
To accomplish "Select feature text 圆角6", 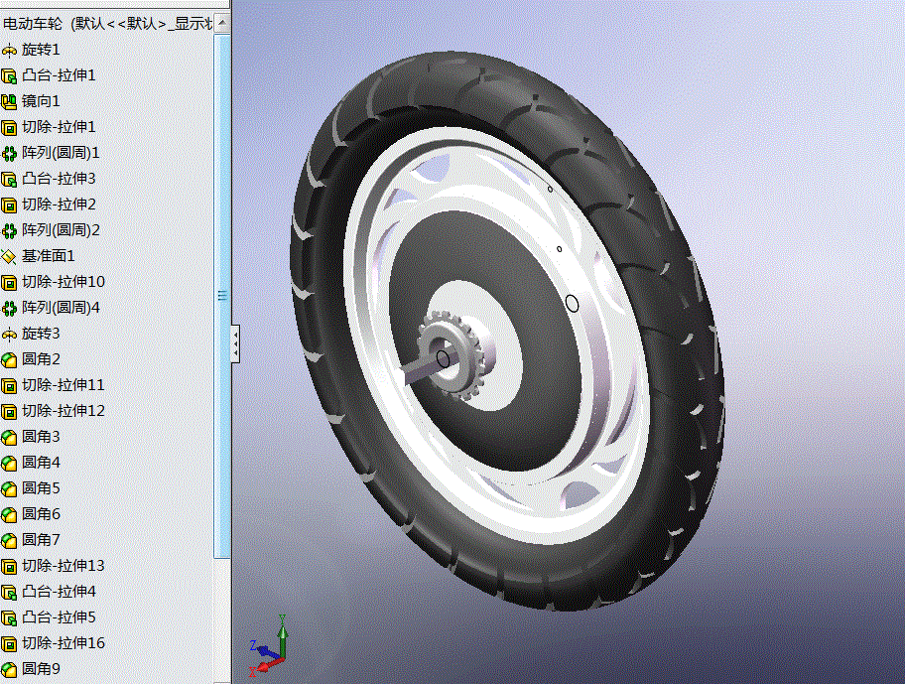I will 41,514.
